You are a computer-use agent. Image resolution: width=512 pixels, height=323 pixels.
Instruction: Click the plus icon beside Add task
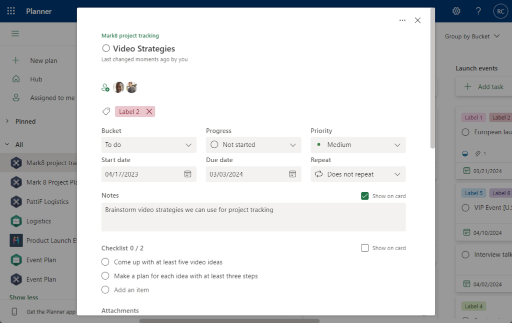tap(467, 87)
